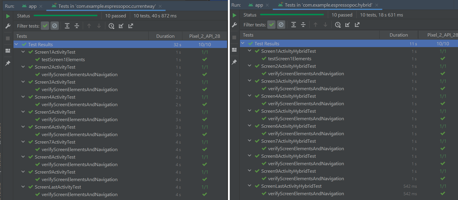Click the Export Test Results icon
Viewport: 458px width, 200px height.
(130, 26)
